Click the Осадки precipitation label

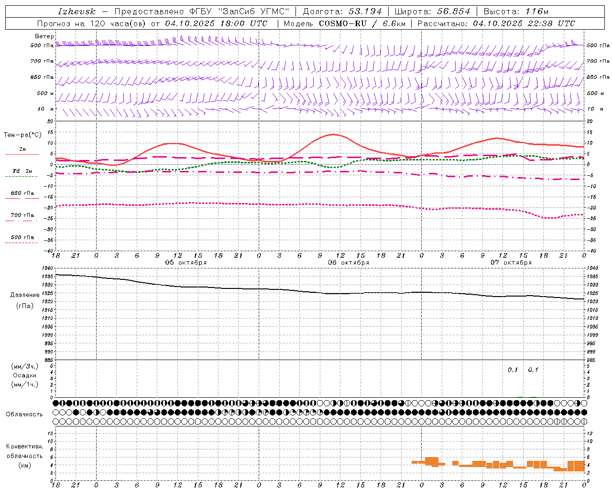pyautogui.click(x=25, y=375)
